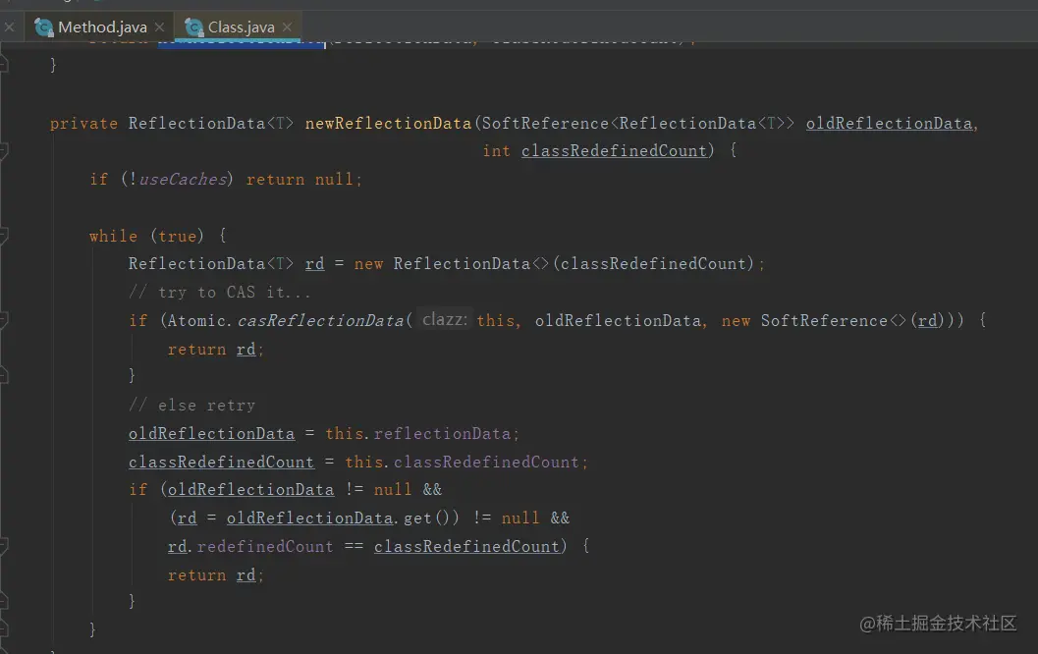Click the 'oldReflectionData.get()' call
The image size is (1038, 654).
(x=343, y=518)
